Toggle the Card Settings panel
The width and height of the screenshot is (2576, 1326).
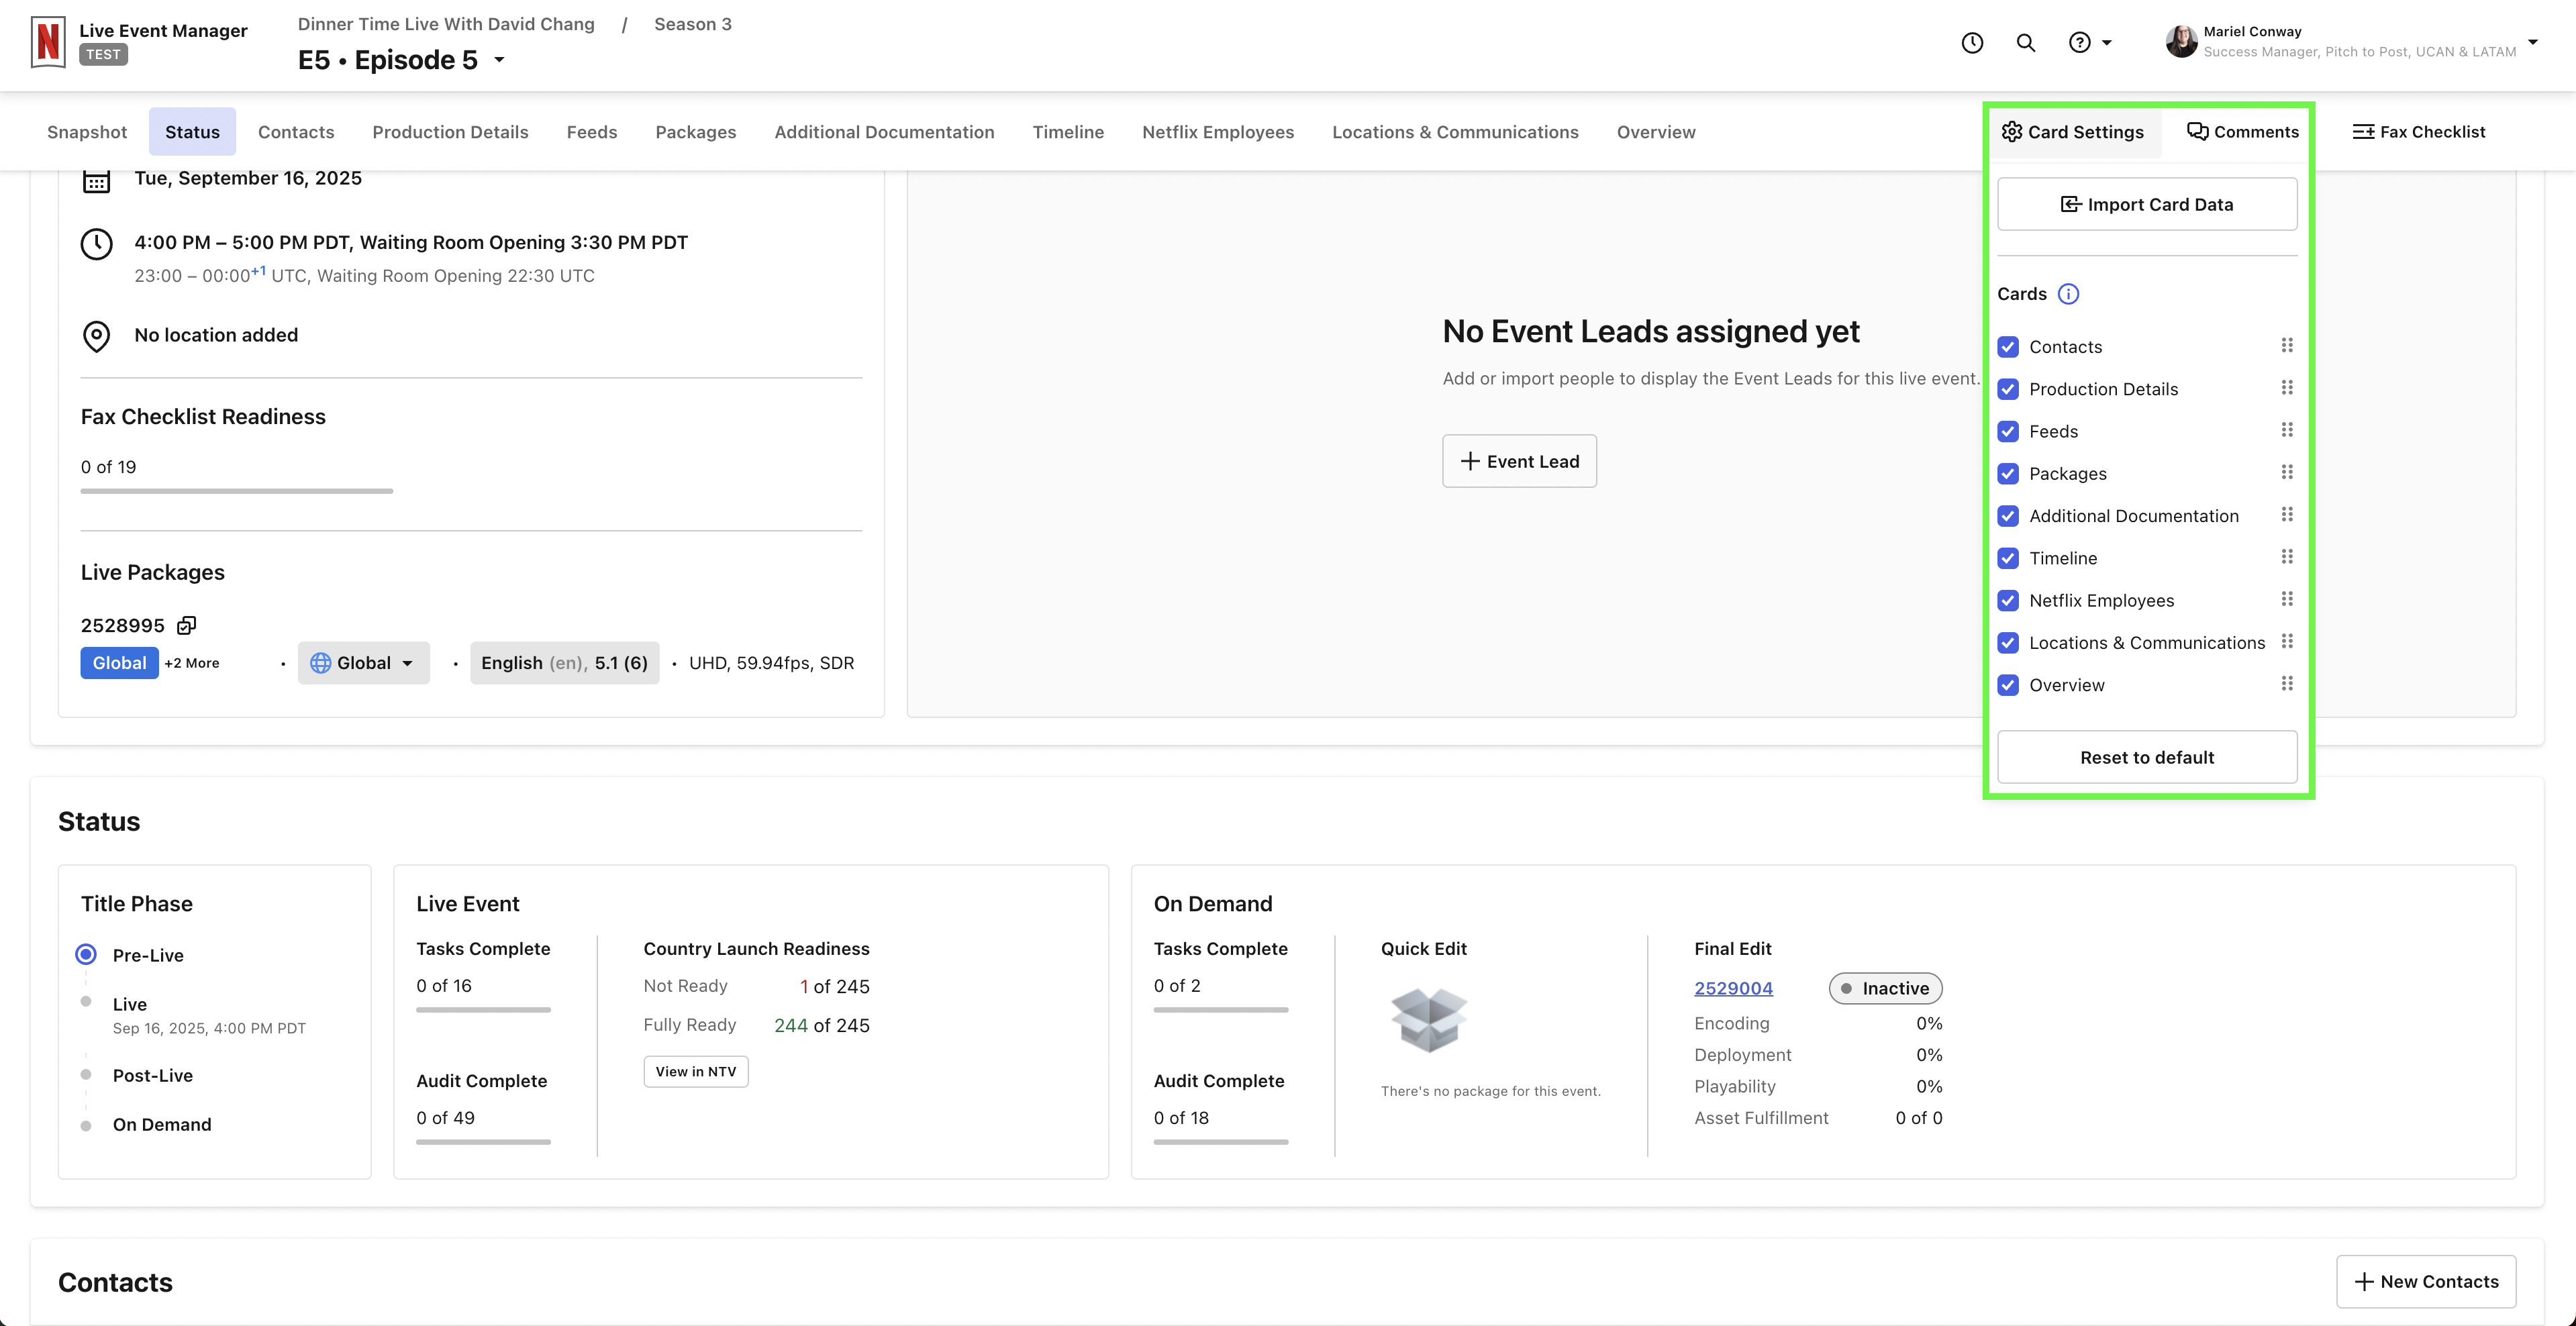click(x=2073, y=132)
